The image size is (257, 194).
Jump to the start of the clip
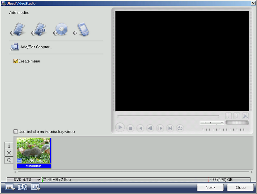(x=140, y=128)
